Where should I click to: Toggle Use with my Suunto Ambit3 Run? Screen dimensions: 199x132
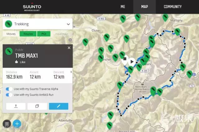9,95
